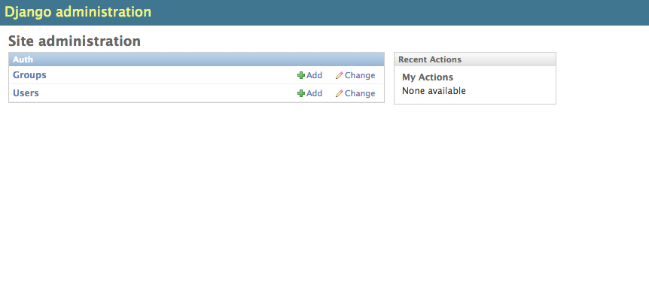Screen dimensions: 649x300
Task: Click the None available text
Action: (434, 90)
